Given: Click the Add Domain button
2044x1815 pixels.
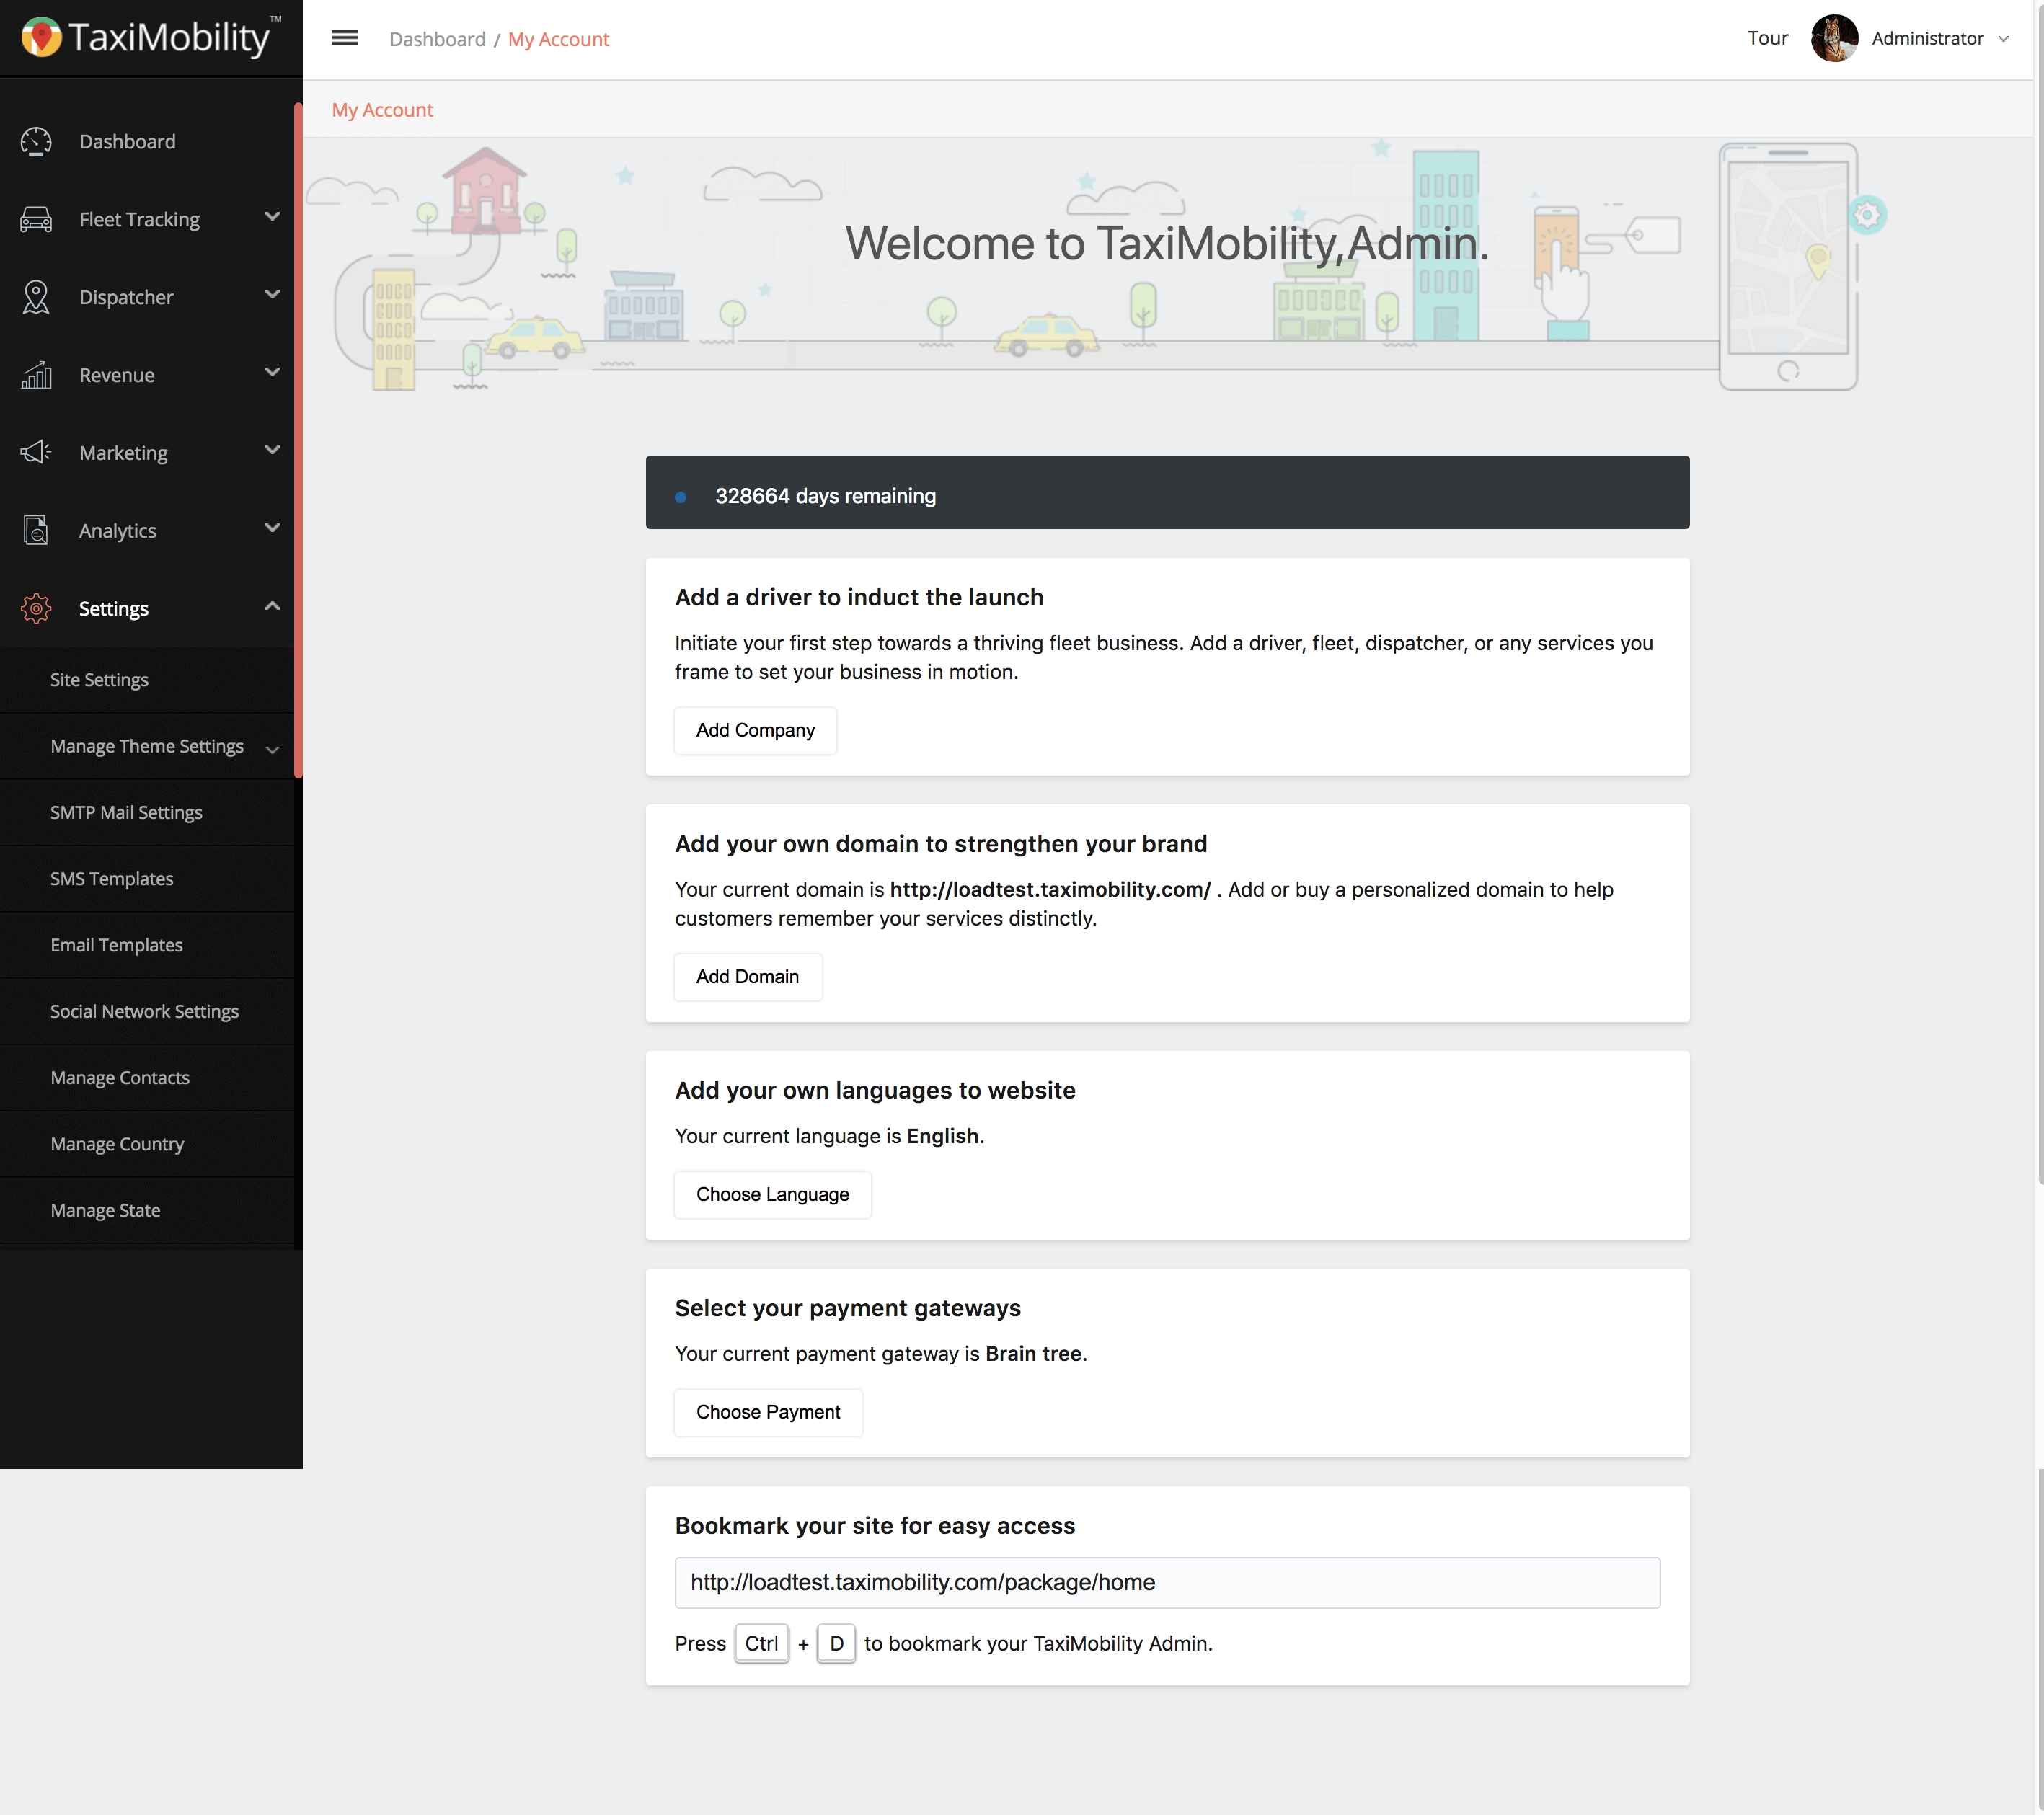Looking at the screenshot, I should click(747, 977).
